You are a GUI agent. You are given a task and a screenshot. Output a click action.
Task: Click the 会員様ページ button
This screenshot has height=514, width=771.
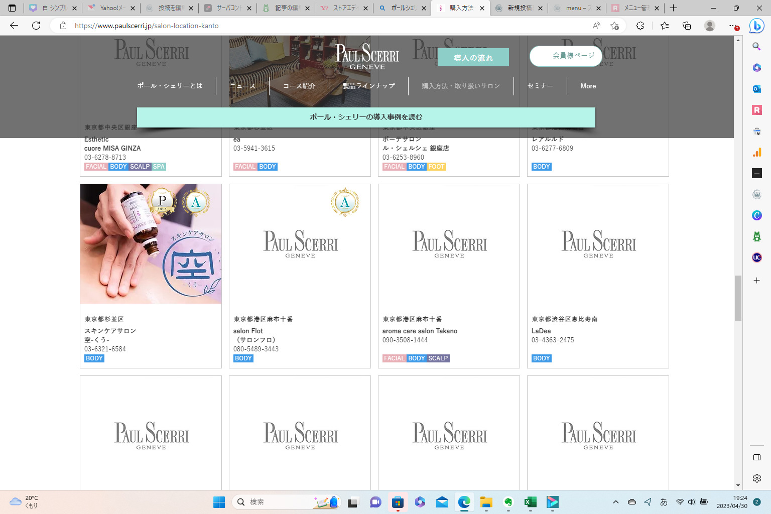(566, 56)
